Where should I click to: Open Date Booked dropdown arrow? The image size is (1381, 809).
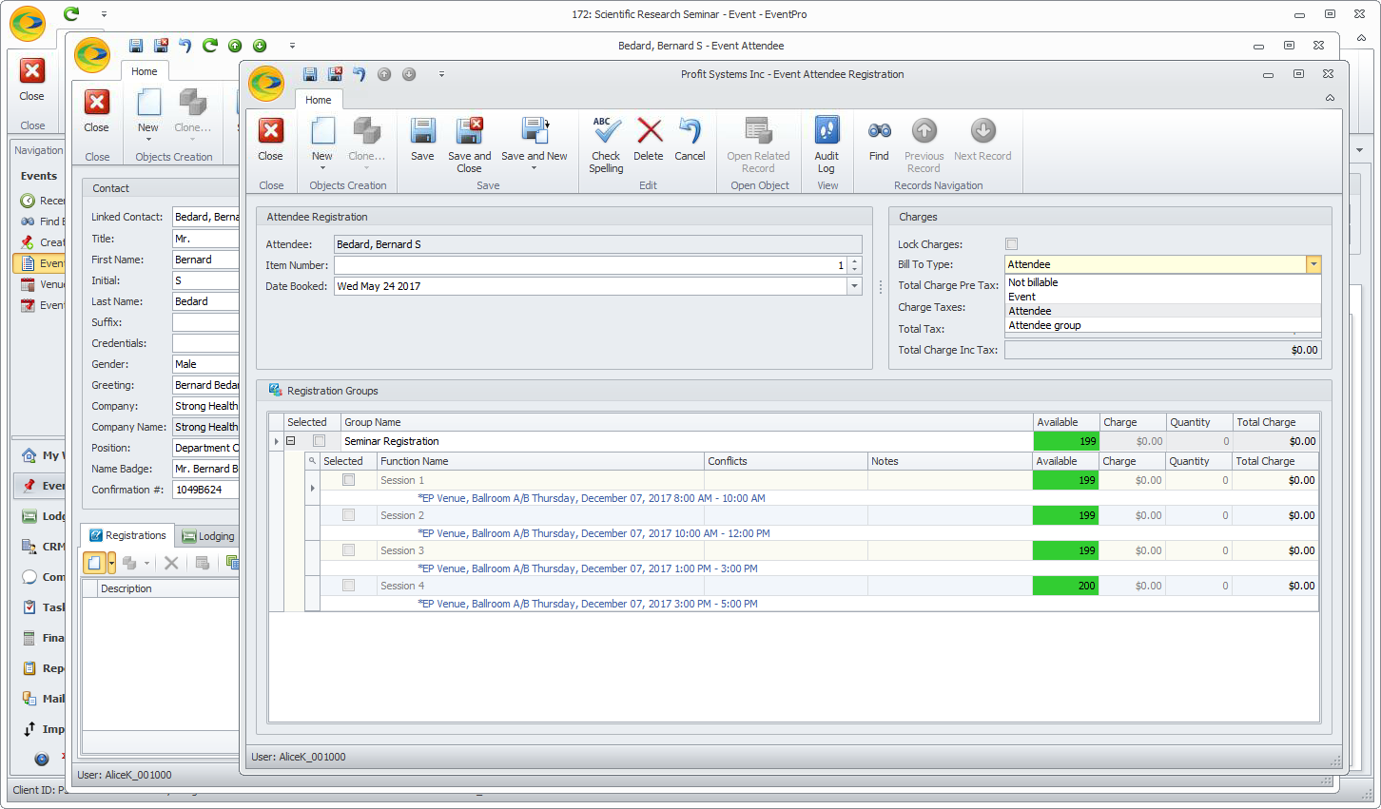click(854, 286)
